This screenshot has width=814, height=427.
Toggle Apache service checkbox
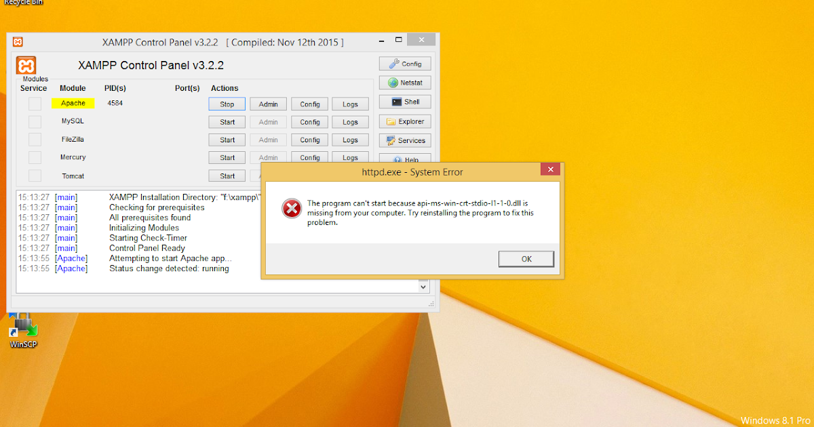[x=35, y=104]
